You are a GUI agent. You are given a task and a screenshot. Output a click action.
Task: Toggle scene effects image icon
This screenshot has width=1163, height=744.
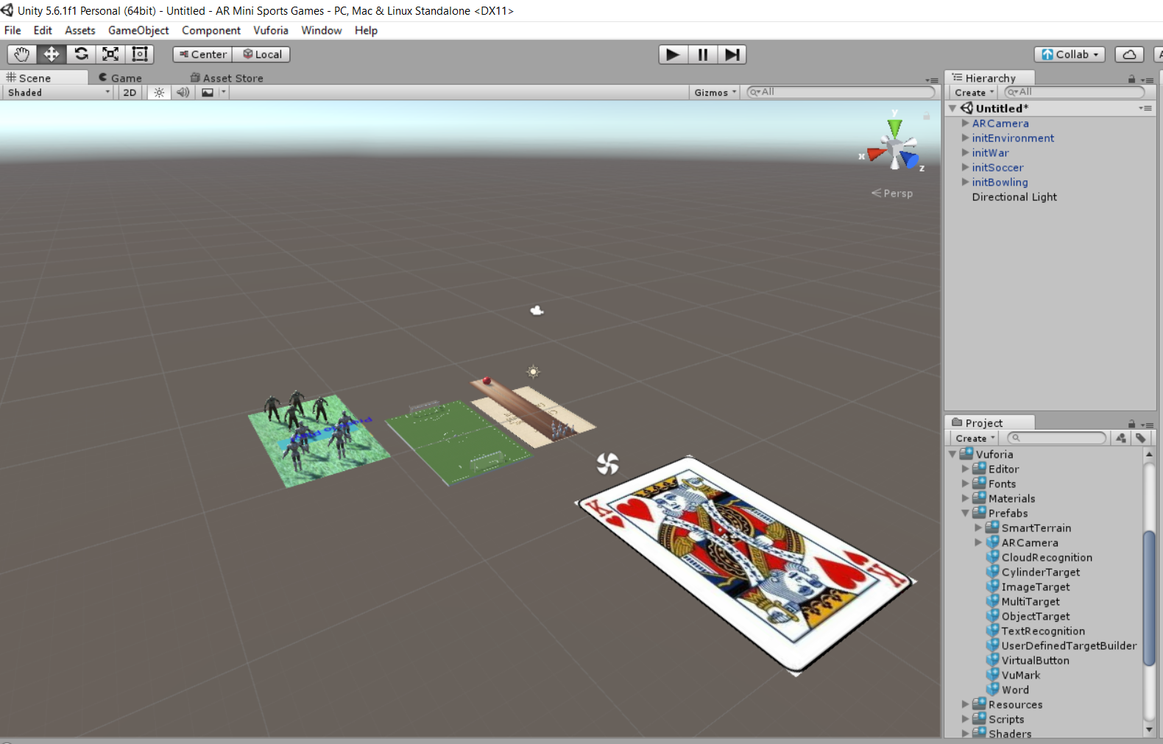(x=208, y=93)
